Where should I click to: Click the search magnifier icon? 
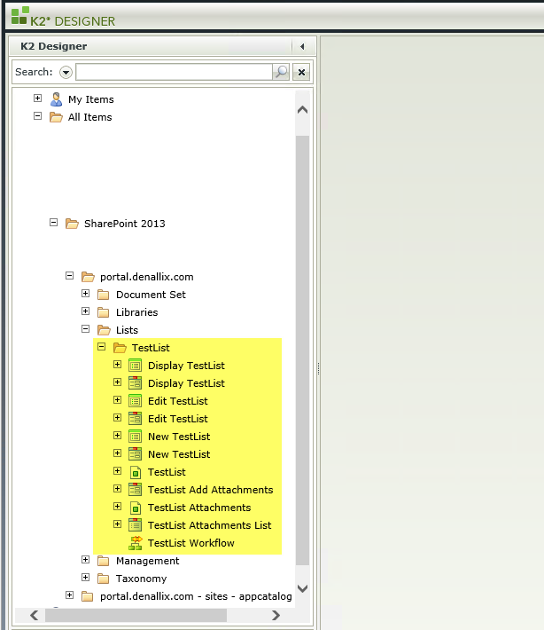pyautogui.click(x=281, y=72)
